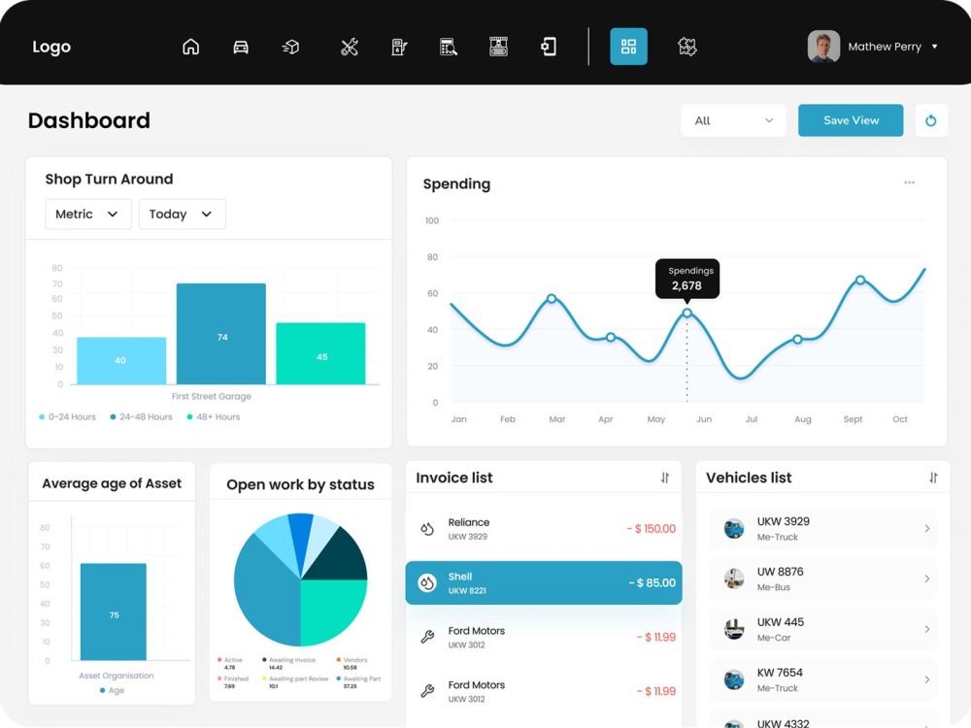Expand UKW 3929 Me-Truck with chevron
This screenshot has height=728, width=971.
[927, 528]
